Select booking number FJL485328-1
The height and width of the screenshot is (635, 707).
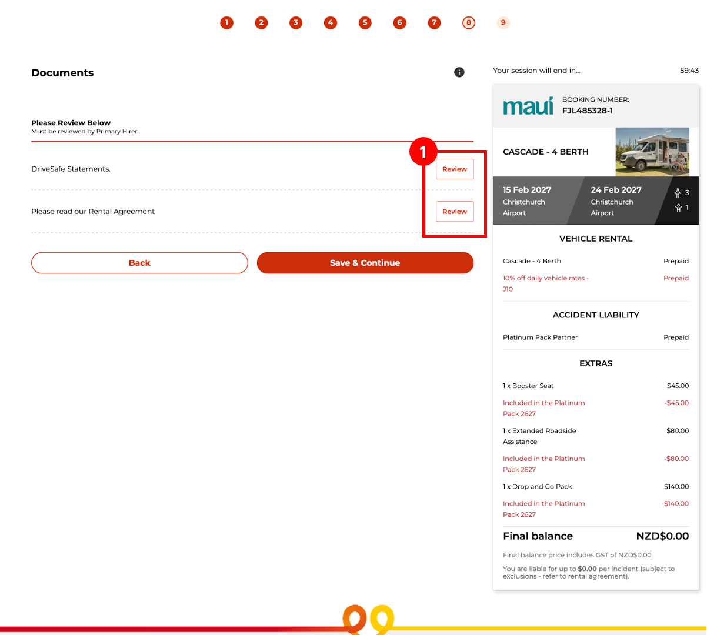coord(588,111)
